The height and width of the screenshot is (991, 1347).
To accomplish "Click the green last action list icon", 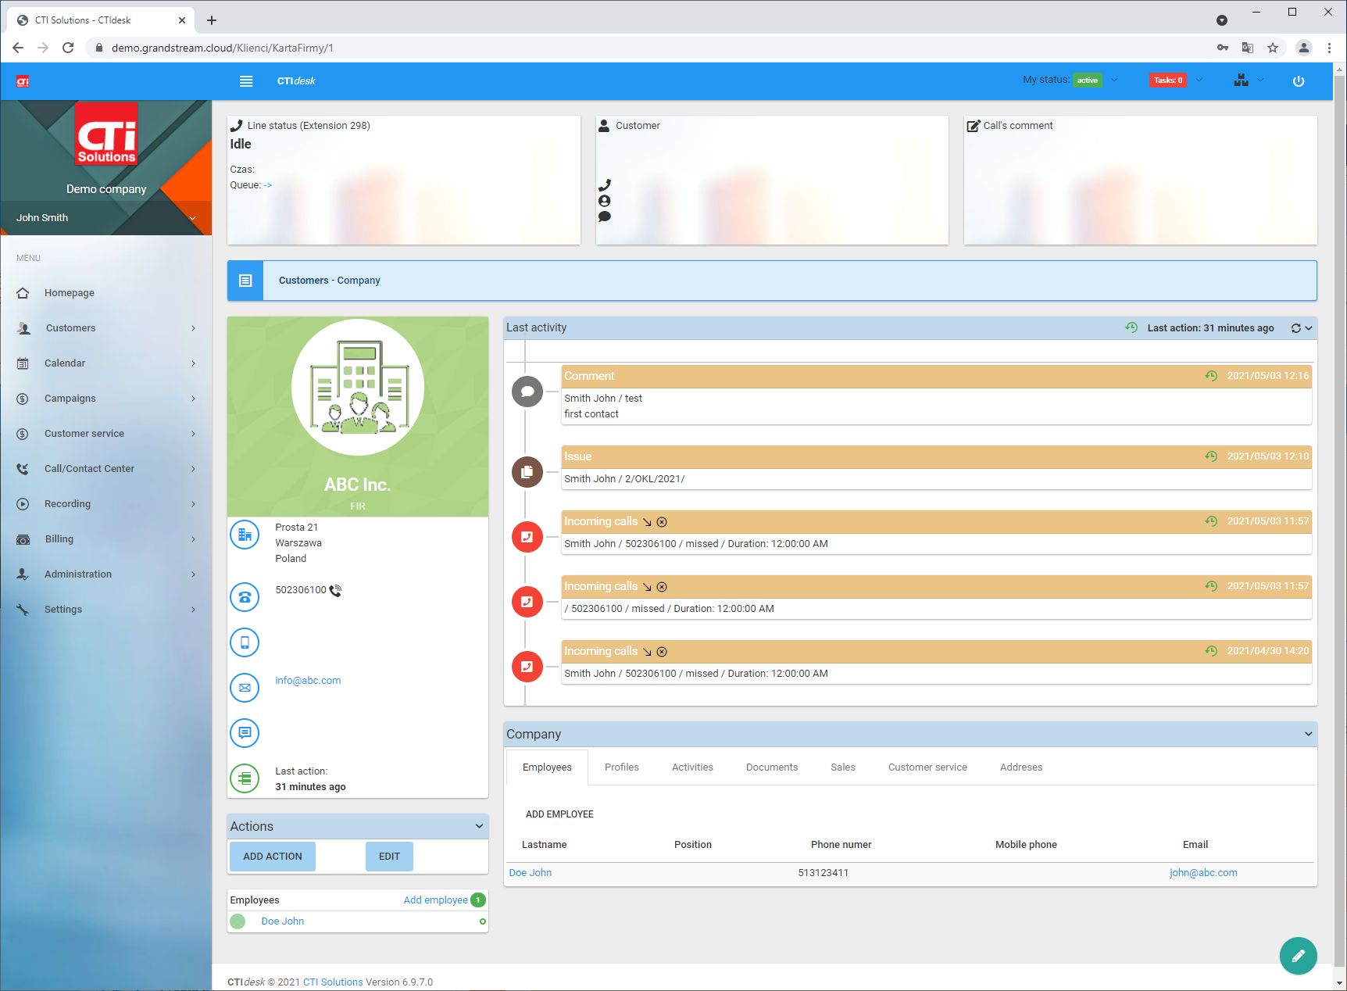I will pyautogui.click(x=245, y=778).
